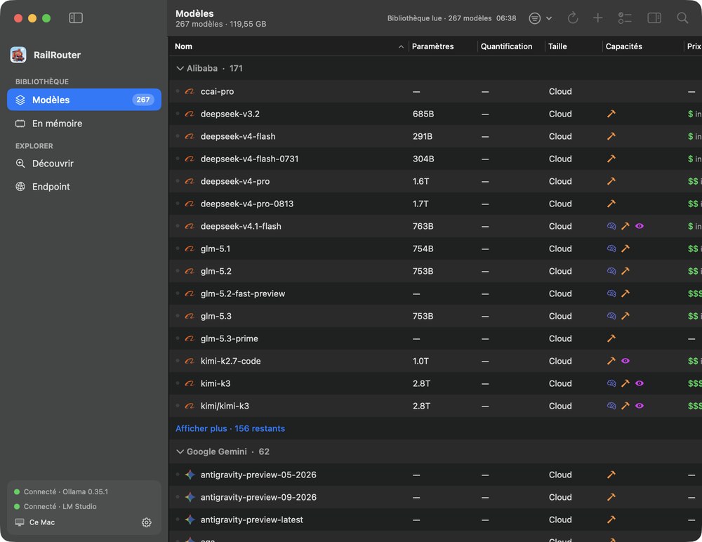Open the filter dropdown in the toolbar

tap(540, 18)
